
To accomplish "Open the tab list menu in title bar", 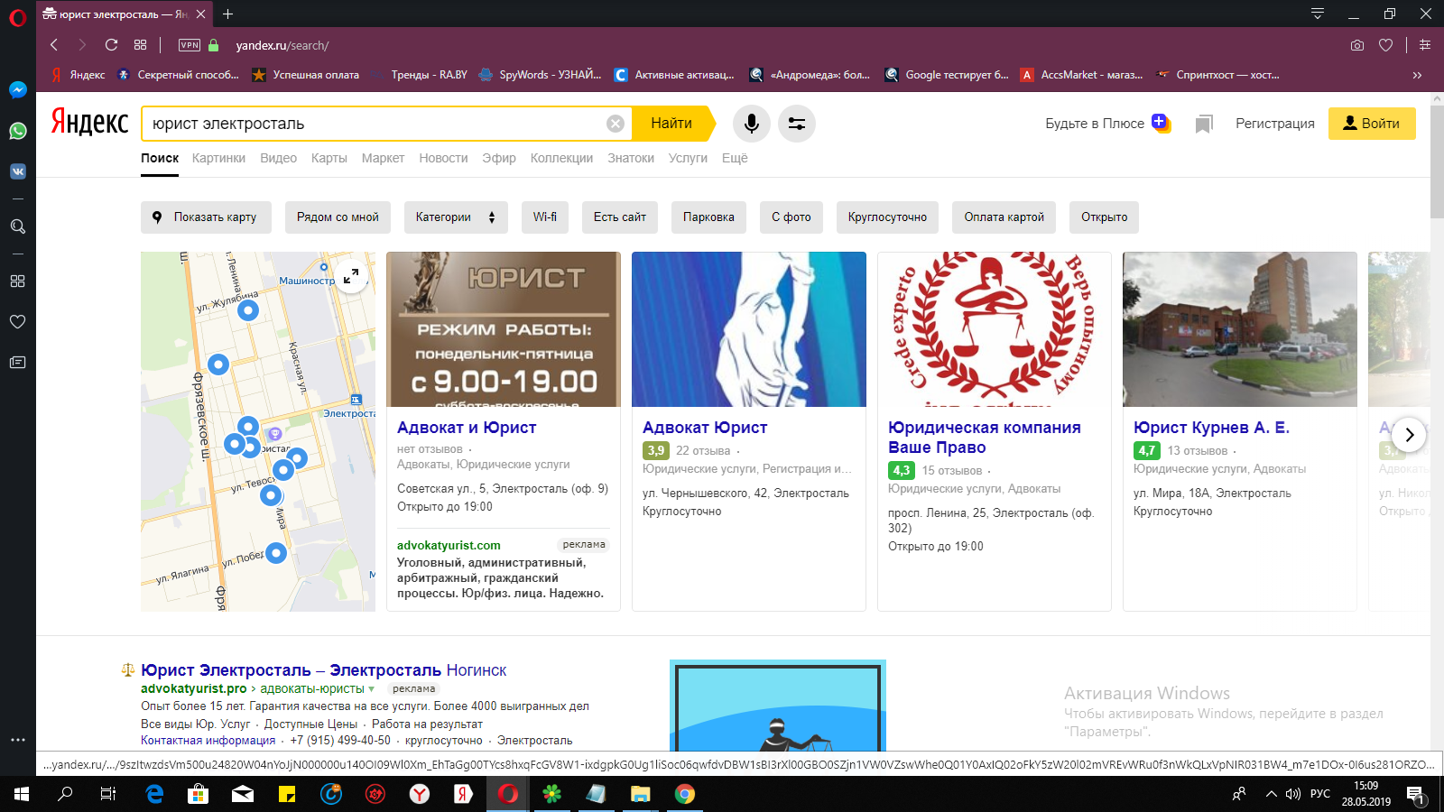I will point(1318,14).
